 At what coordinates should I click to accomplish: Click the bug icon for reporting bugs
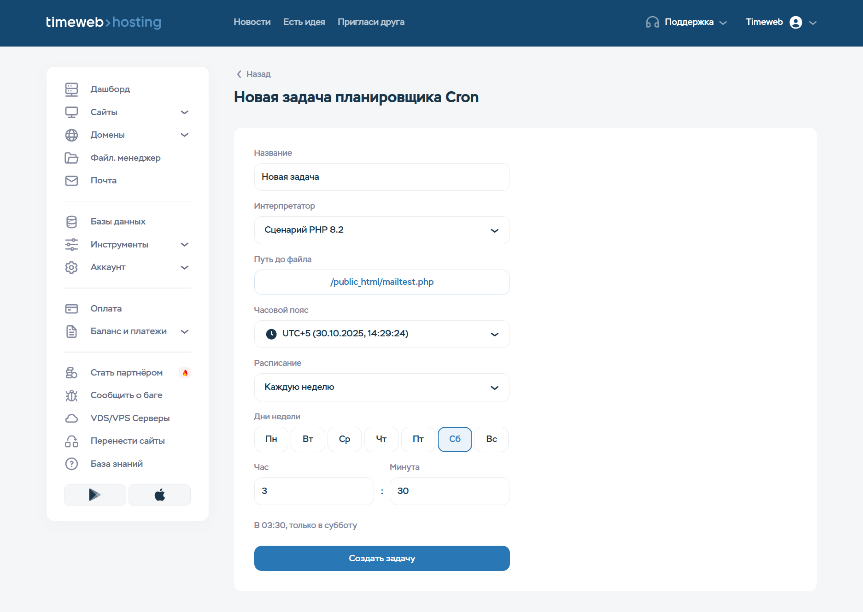71,395
